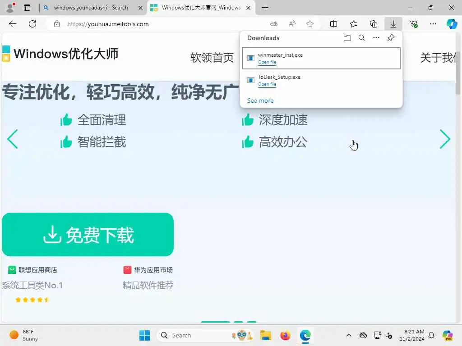
Task: Click the 联想应用商店 label
Action: [38, 270]
